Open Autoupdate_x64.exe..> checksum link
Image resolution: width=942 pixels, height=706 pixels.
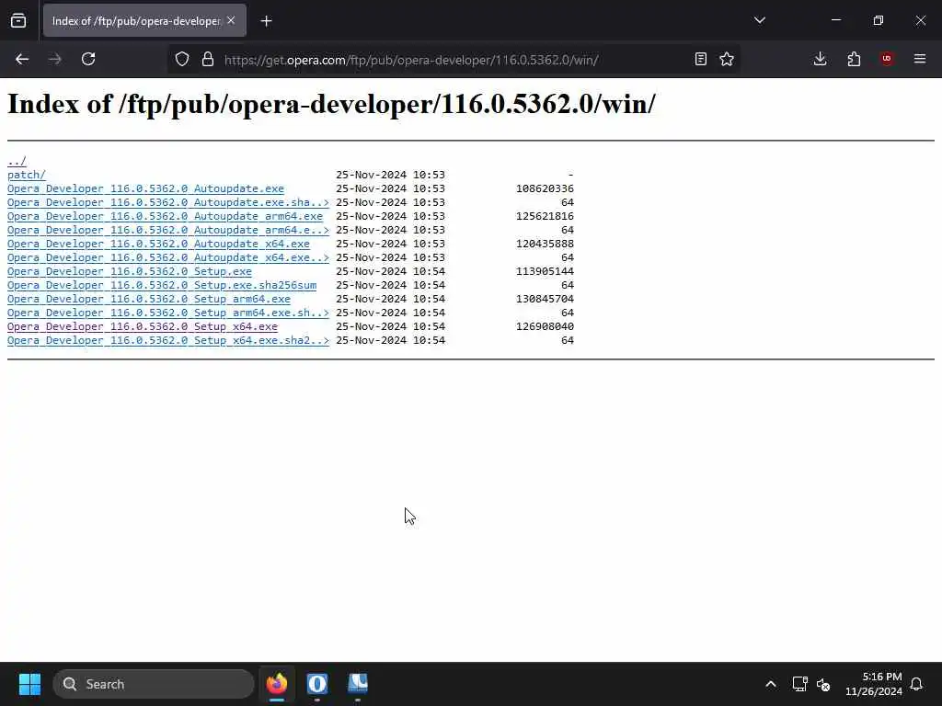click(168, 257)
